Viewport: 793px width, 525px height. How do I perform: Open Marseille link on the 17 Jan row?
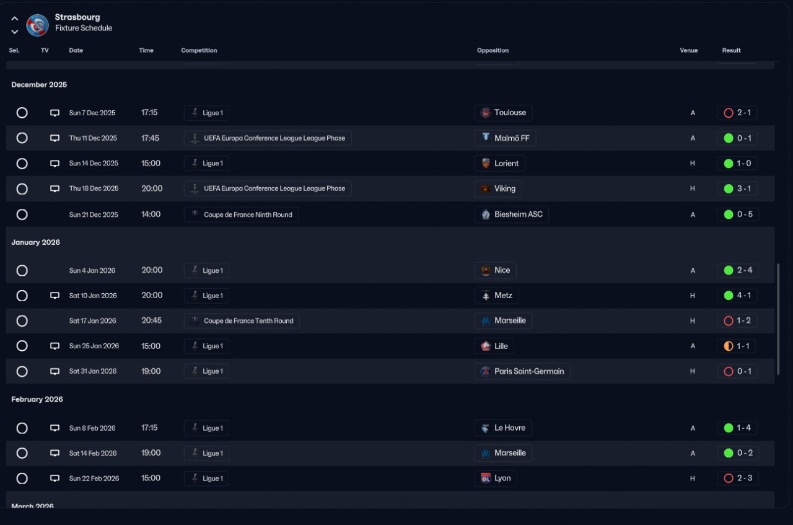[x=503, y=321]
